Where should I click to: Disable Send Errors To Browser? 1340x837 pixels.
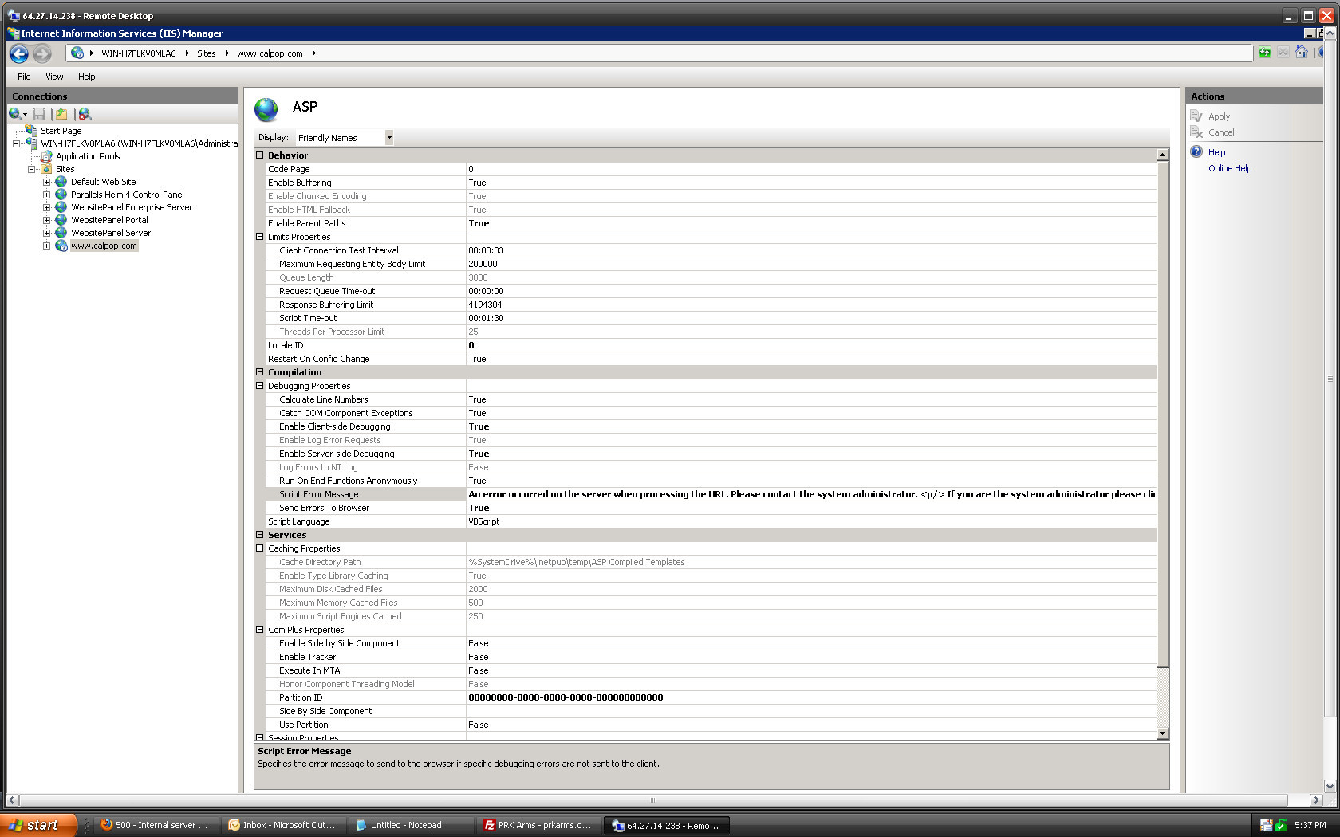[558, 508]
